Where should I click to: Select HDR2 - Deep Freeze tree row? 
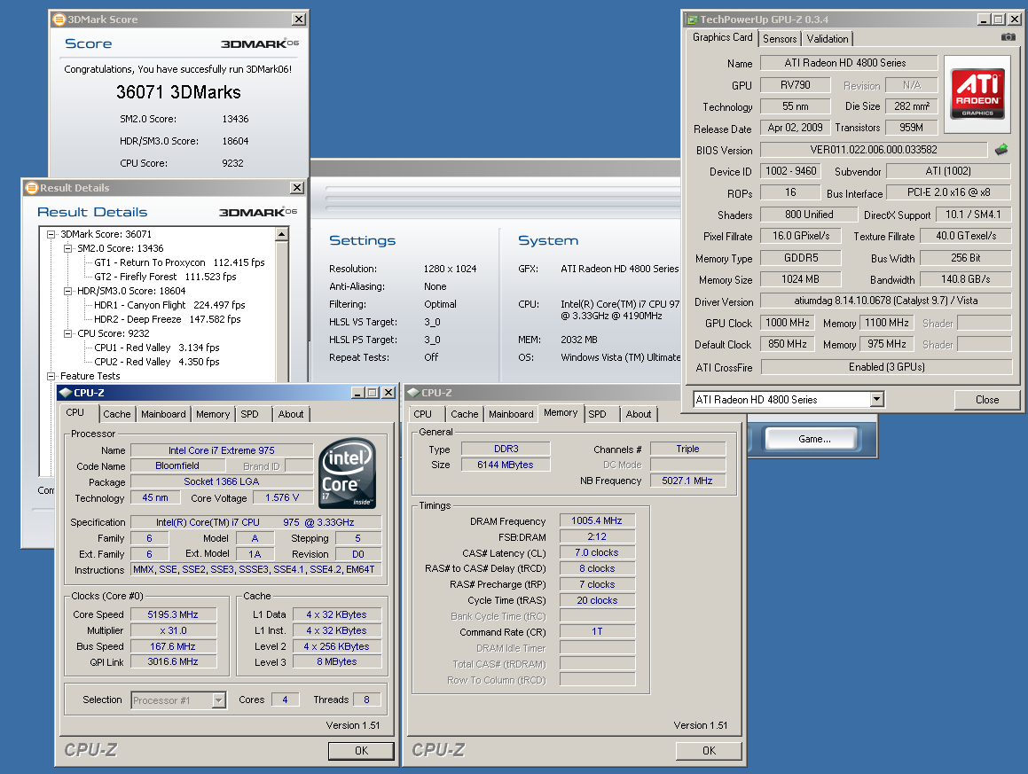click(x=167, y=320)
